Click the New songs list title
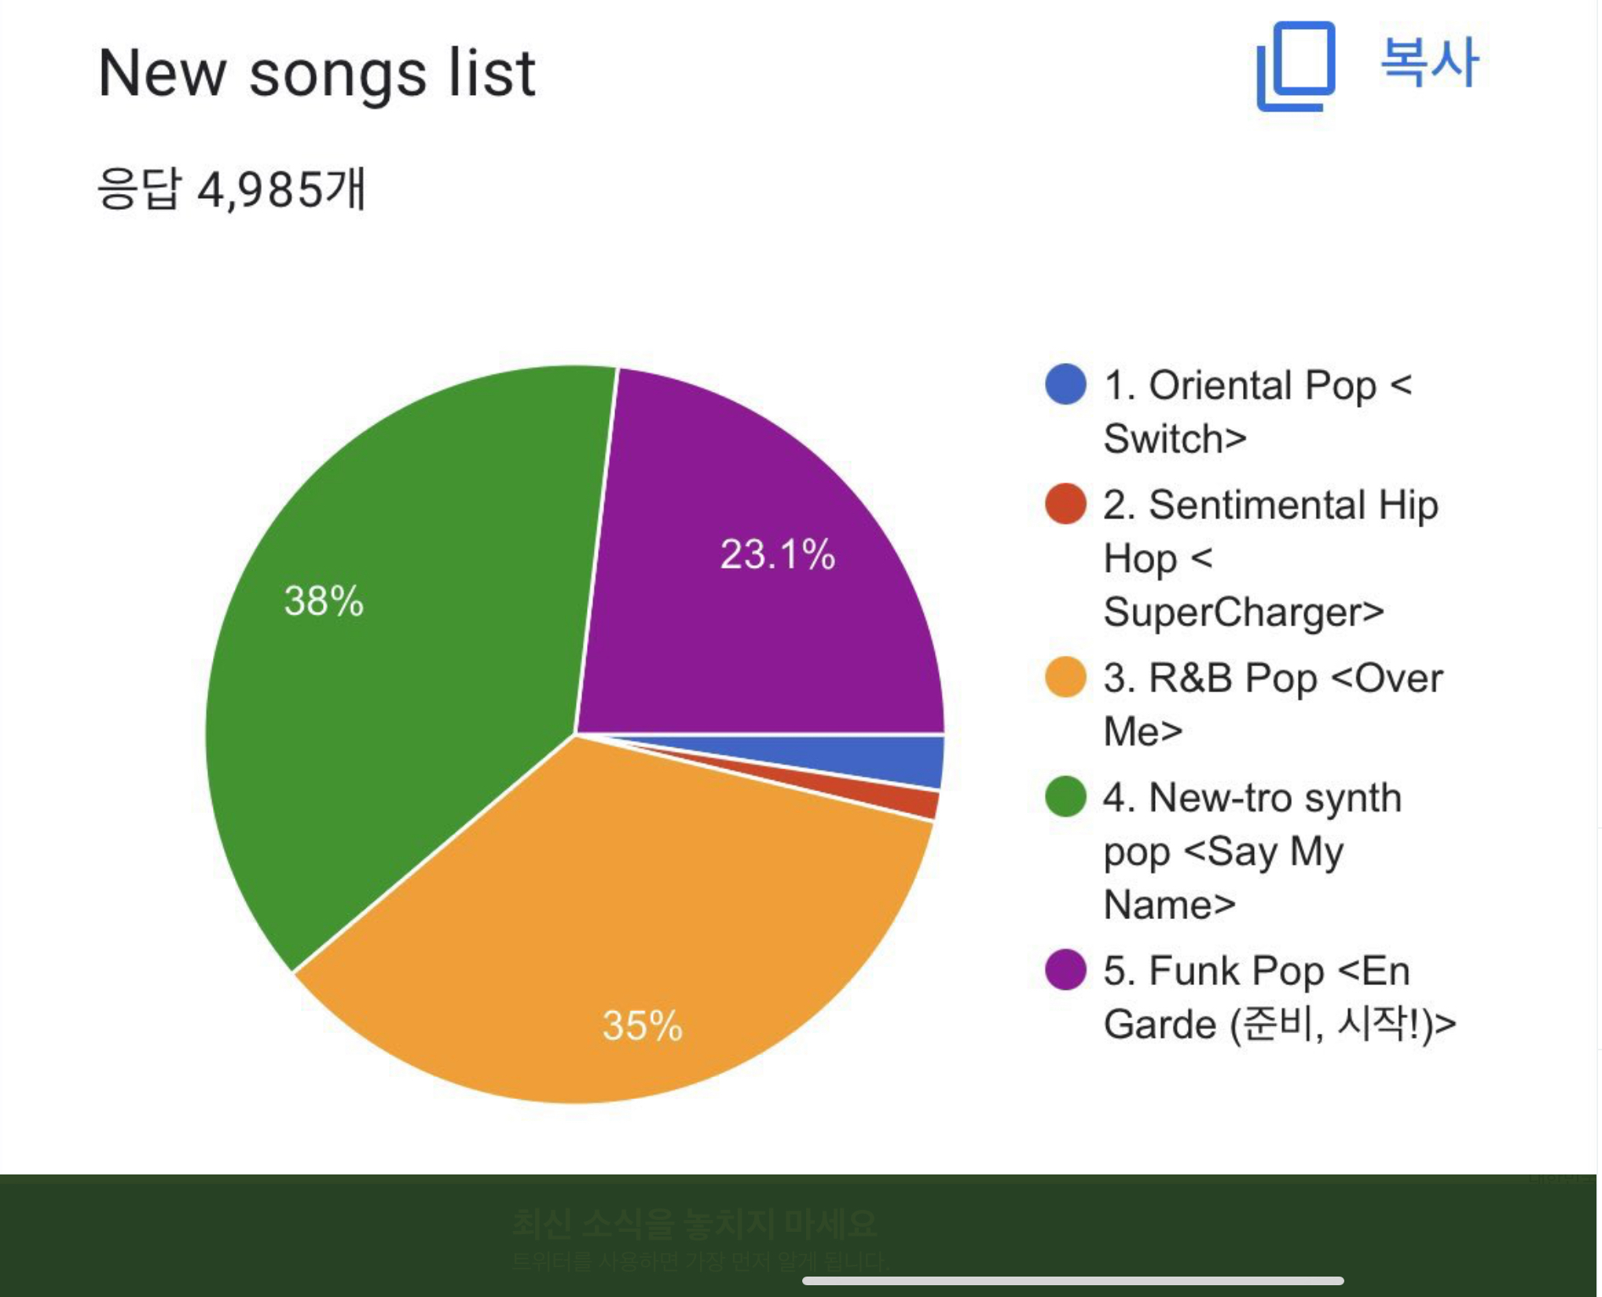 click(317, 73)
